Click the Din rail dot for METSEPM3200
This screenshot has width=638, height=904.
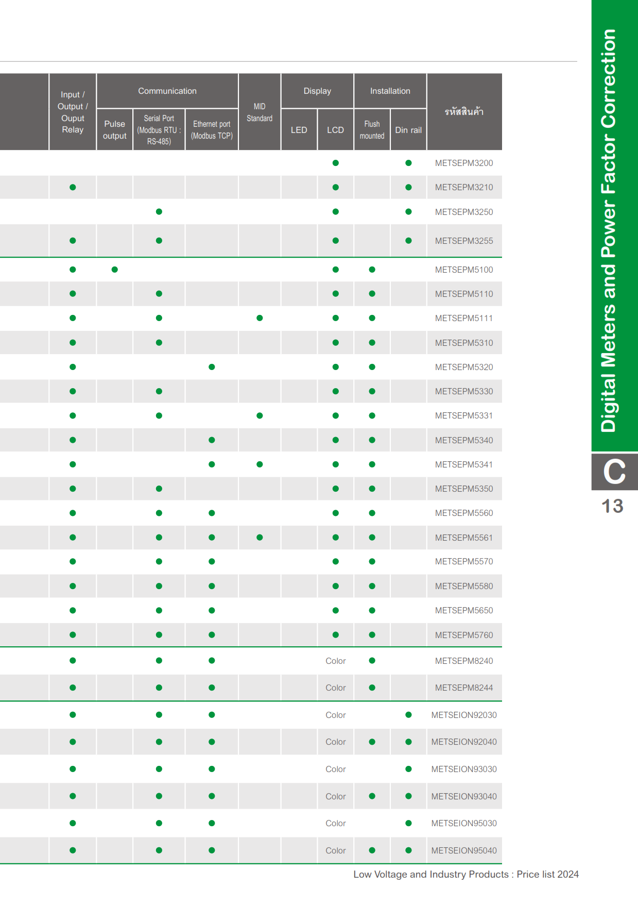pos(408,163)
